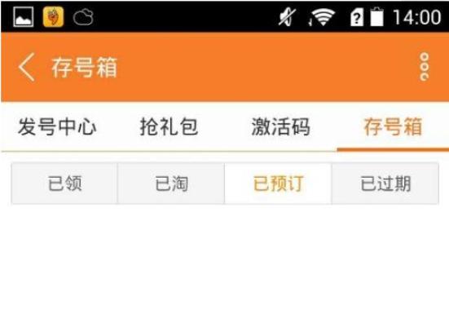Select the 已领 filter segment
Screen dimensions: 449x336
click(x=64, y=183)
